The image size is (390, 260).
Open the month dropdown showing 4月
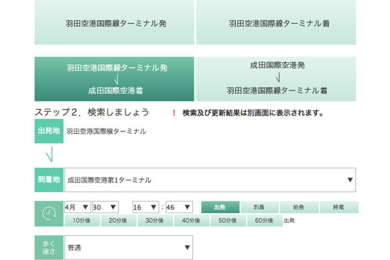point(77,207)
